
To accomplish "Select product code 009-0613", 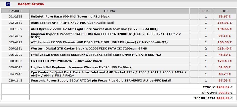I will pos(15,67).
